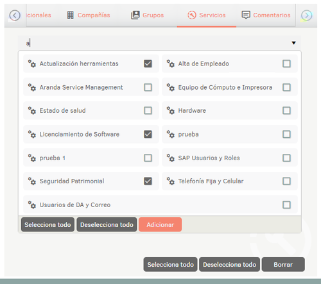Click the bottom Selecciona todo button
321x284 pixels.
170,265
